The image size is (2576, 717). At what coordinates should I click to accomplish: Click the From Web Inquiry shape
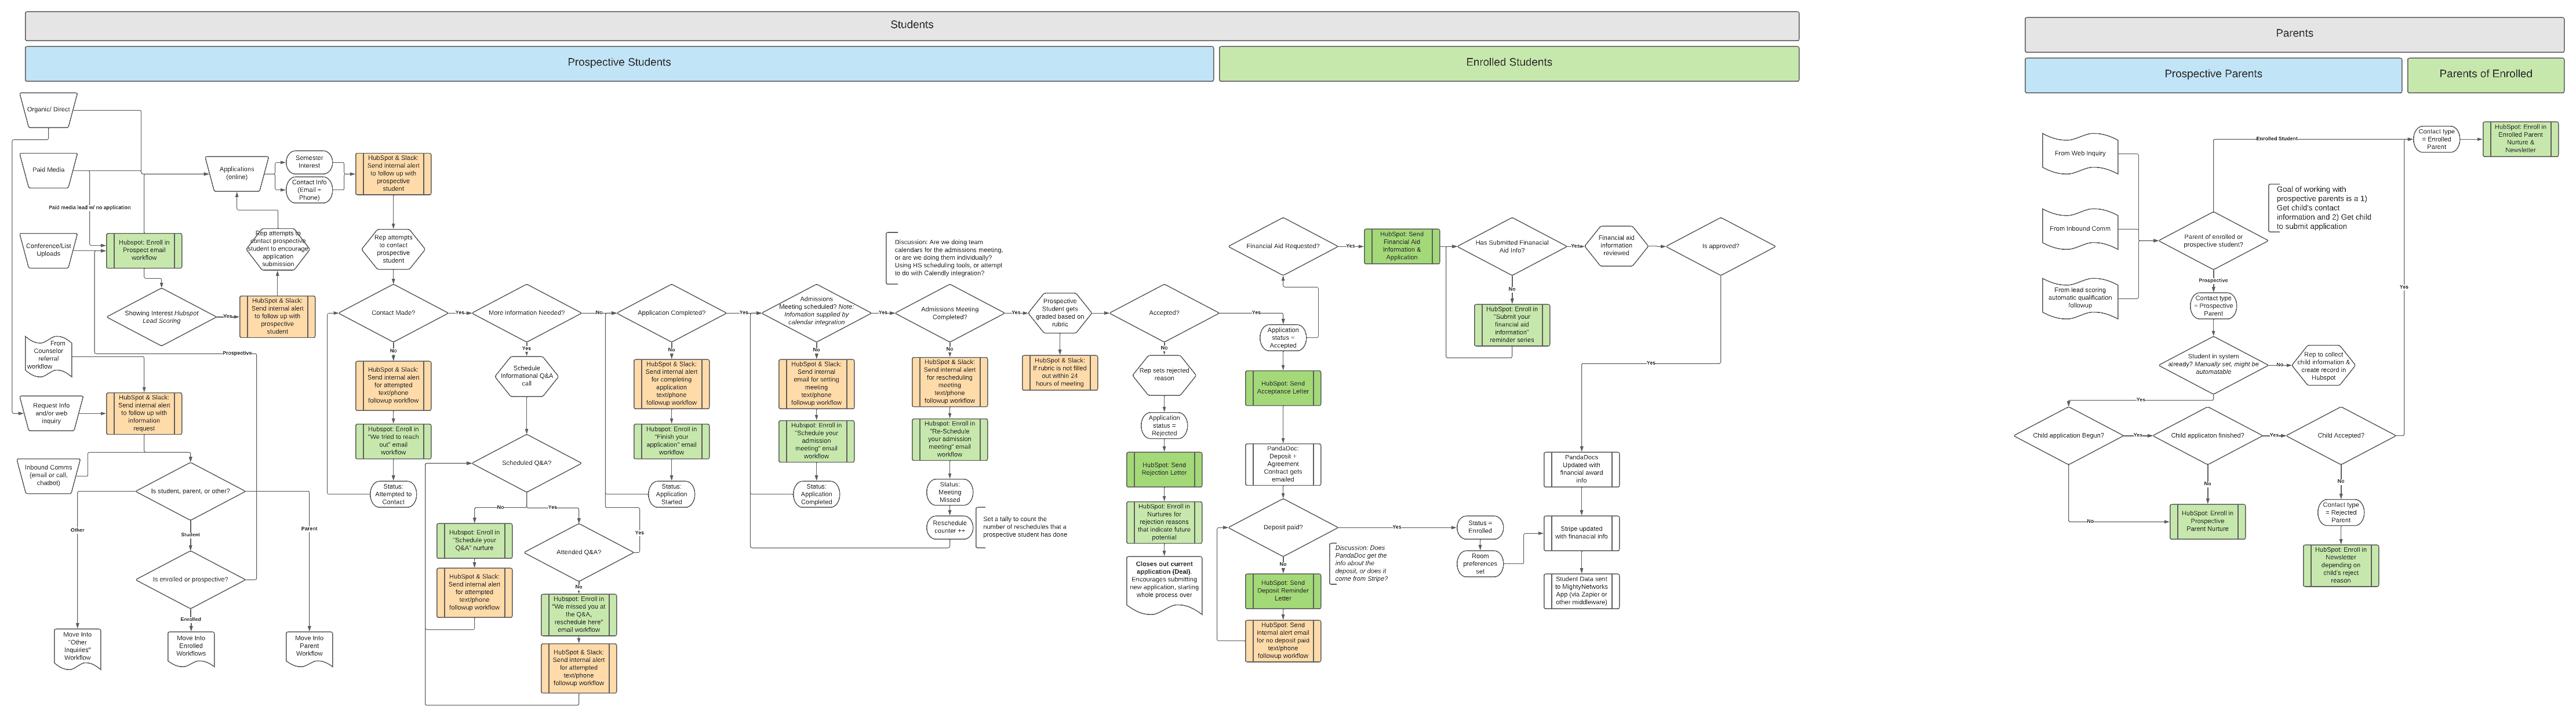coord(2080,154)
